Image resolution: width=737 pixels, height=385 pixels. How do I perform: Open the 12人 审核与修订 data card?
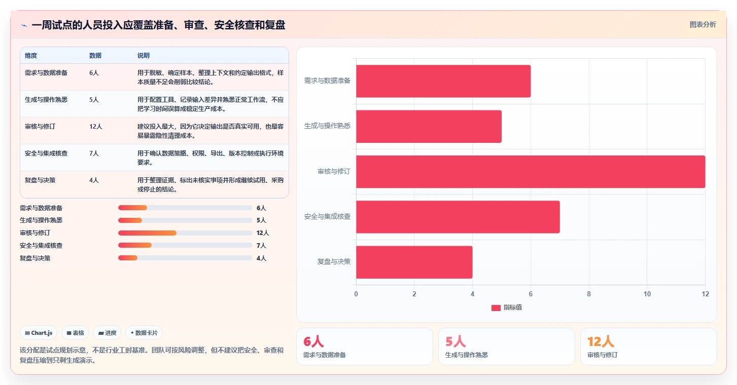pyautogui.click(x=649, y=346)
